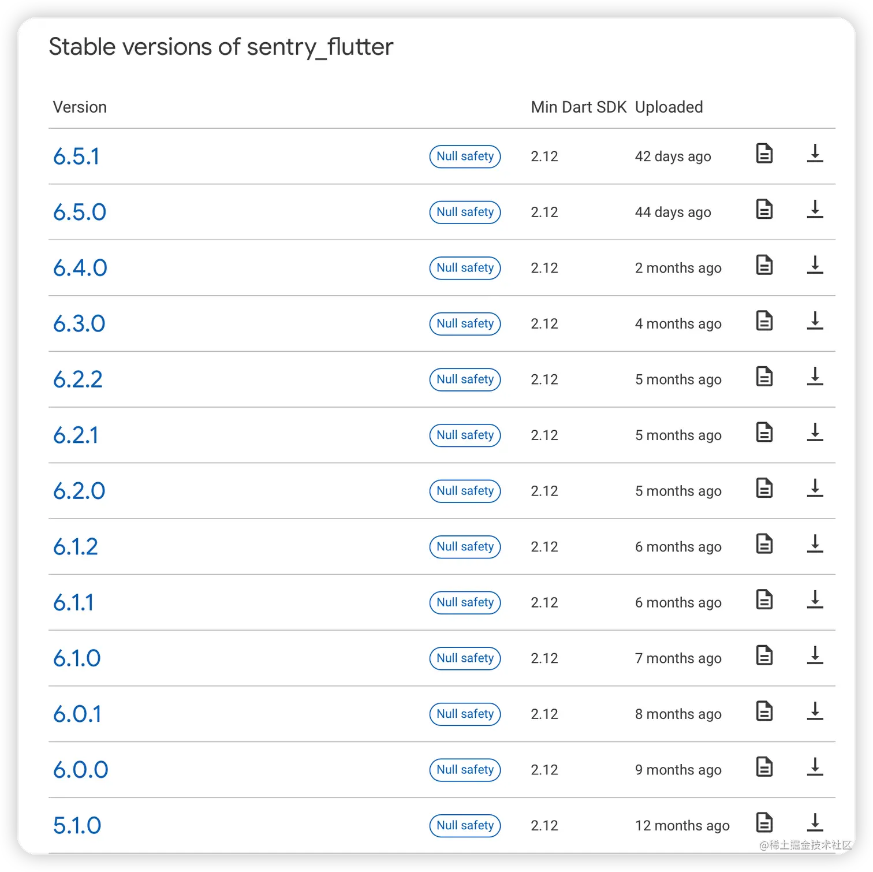Open version 6.5.0 details page
The image size is (873, 872).
point(79,212)
